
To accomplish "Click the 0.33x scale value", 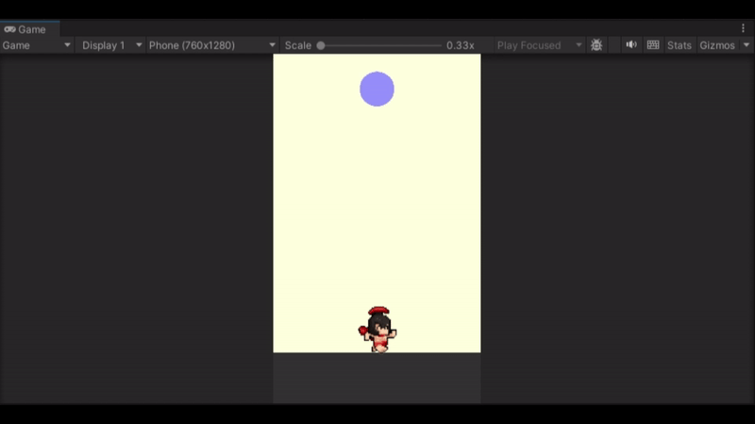I will pyautogui.click(x=461, y=45).
